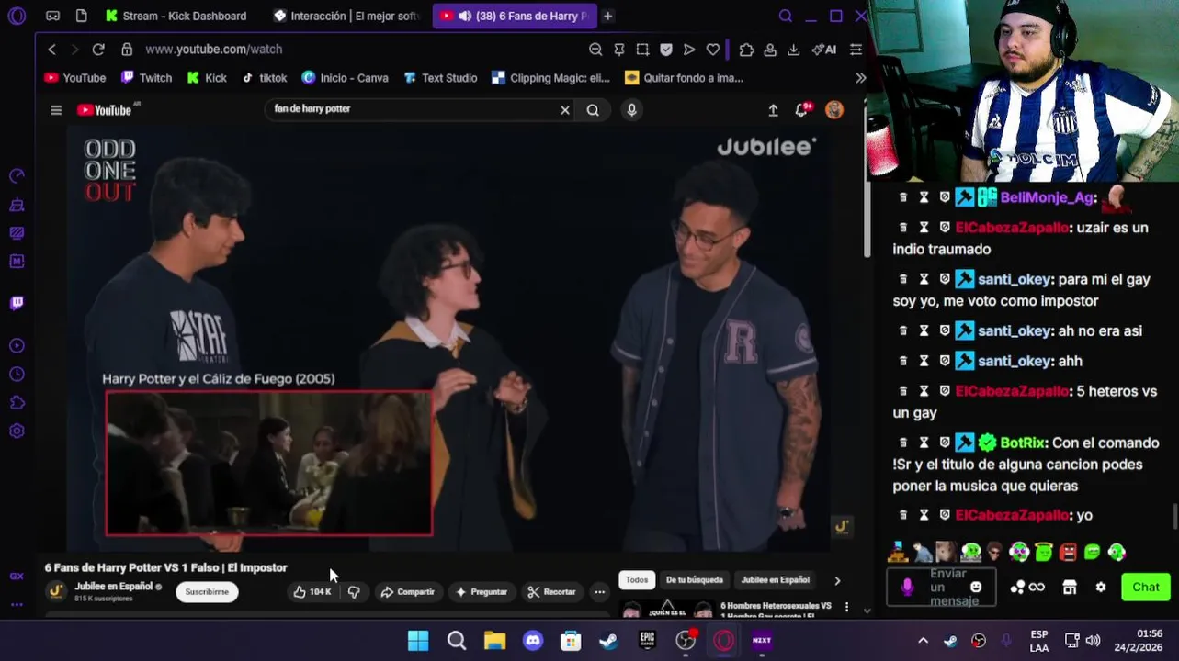The width and height of the screenshot is (1179, 661).
Task: Open the Text Studio bookmark
Action: (x=440, y=78)
